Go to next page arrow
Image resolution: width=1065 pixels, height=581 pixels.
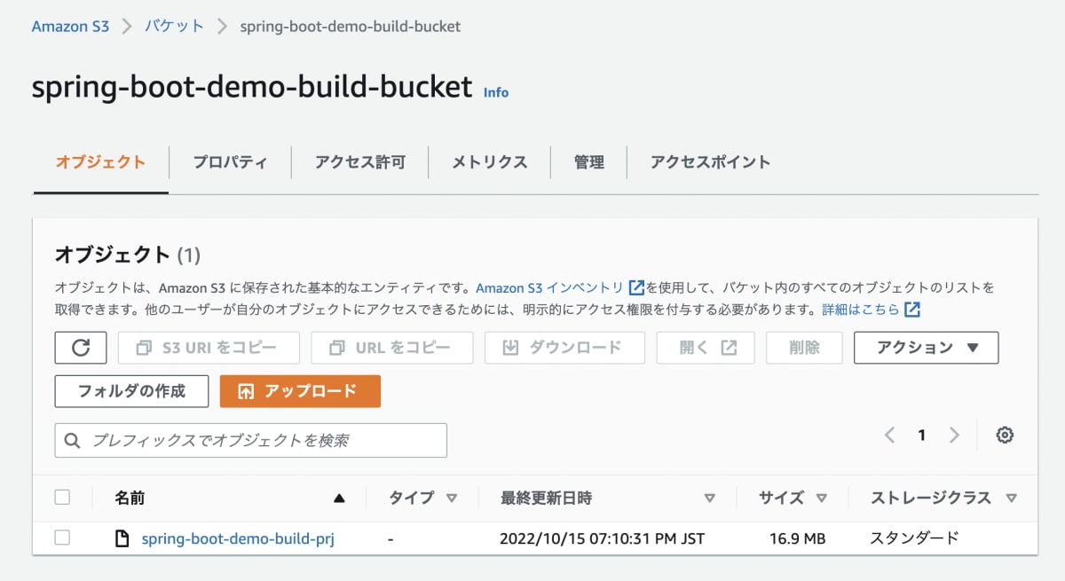[x=954, y=435]
